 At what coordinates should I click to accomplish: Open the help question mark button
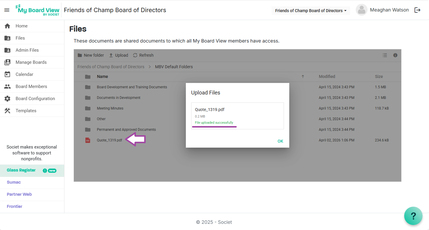click(x=413, y=216)
